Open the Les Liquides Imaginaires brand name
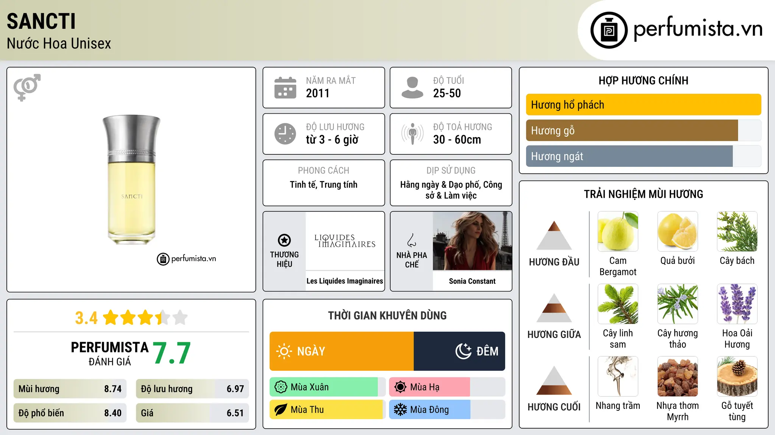775x435 pixels. click(345, 281)
